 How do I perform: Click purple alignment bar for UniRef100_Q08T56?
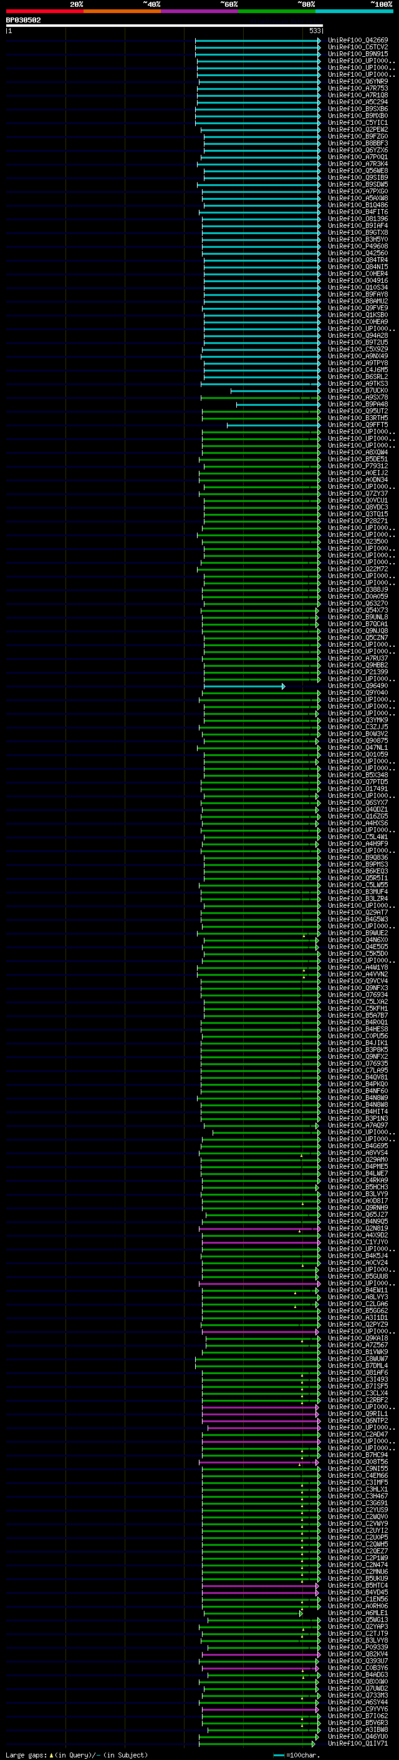pos(260,1462)
